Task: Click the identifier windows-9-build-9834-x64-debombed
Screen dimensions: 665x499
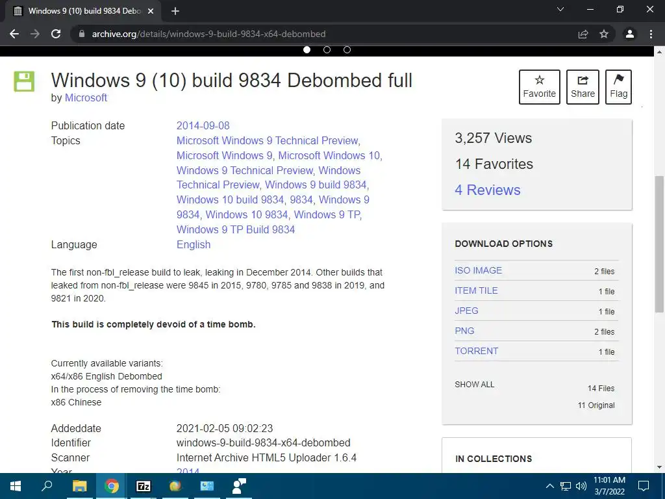Action: click(x=264, y=442)
